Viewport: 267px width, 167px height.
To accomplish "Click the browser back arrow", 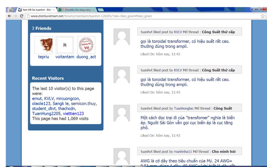I will 10,16.
